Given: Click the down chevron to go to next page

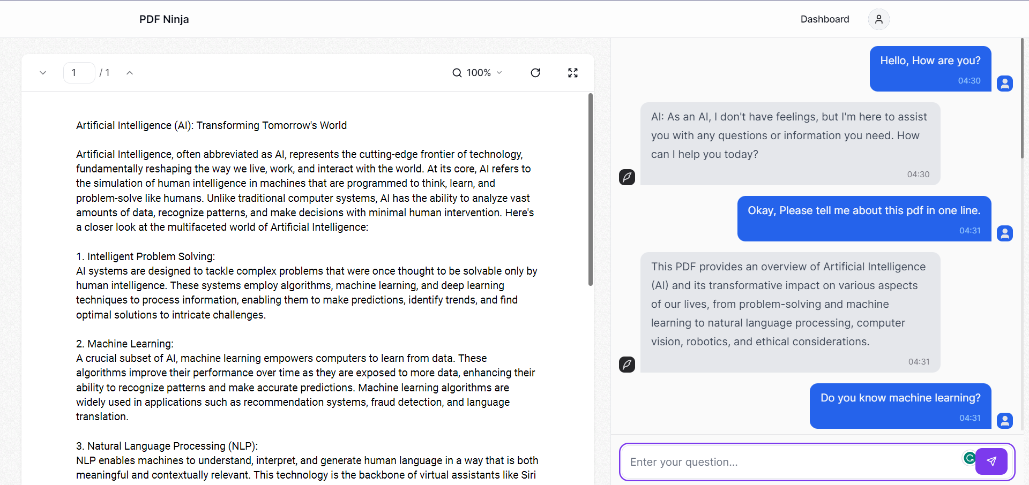Looking at the screenshot, I should pos(42,72).
